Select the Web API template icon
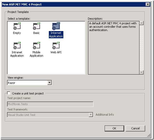This screenshot has width=154, height=140. 56,45
